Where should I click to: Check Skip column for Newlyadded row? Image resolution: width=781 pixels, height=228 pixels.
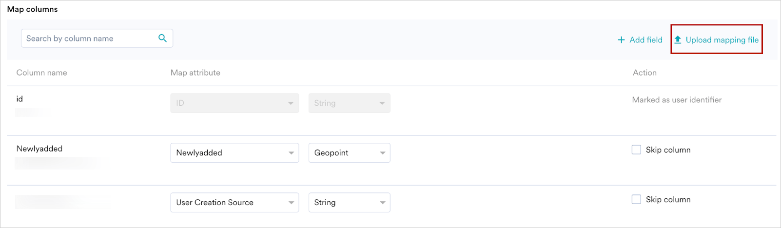(636, 150)
